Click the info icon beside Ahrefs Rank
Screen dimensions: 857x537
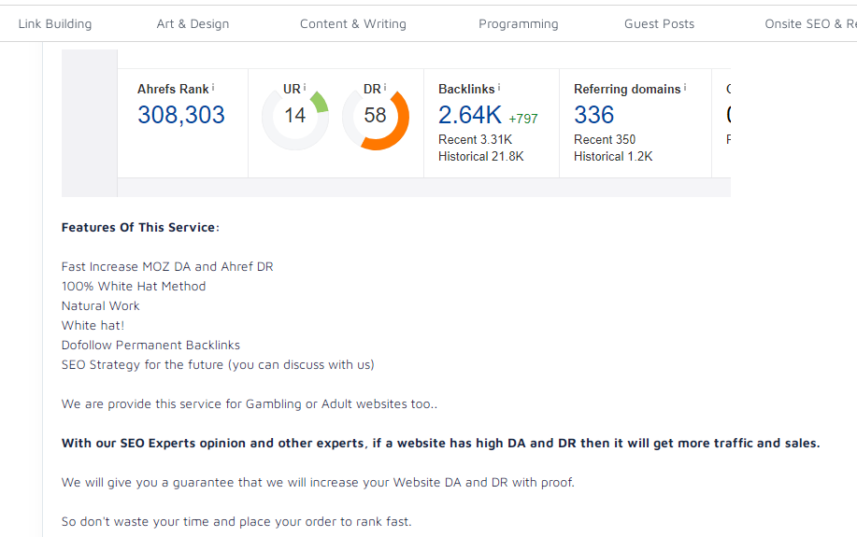click(x=213, y=87)
